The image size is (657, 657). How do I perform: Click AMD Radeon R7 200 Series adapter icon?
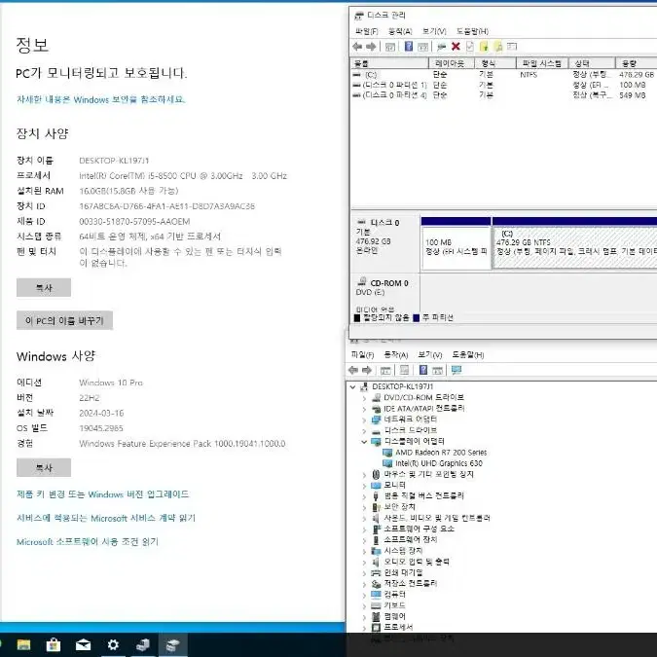(x=387, y=453)
